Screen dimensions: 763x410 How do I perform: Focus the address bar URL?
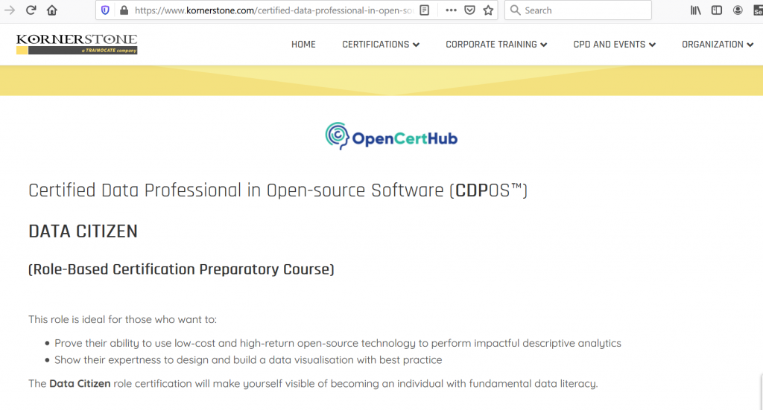274,10
